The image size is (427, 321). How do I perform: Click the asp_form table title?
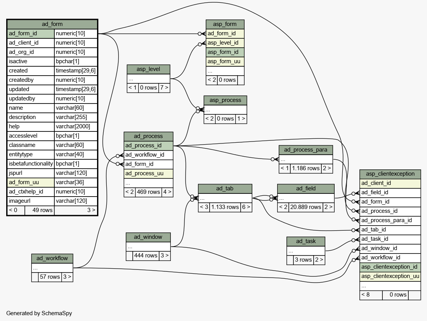[225, 24]
